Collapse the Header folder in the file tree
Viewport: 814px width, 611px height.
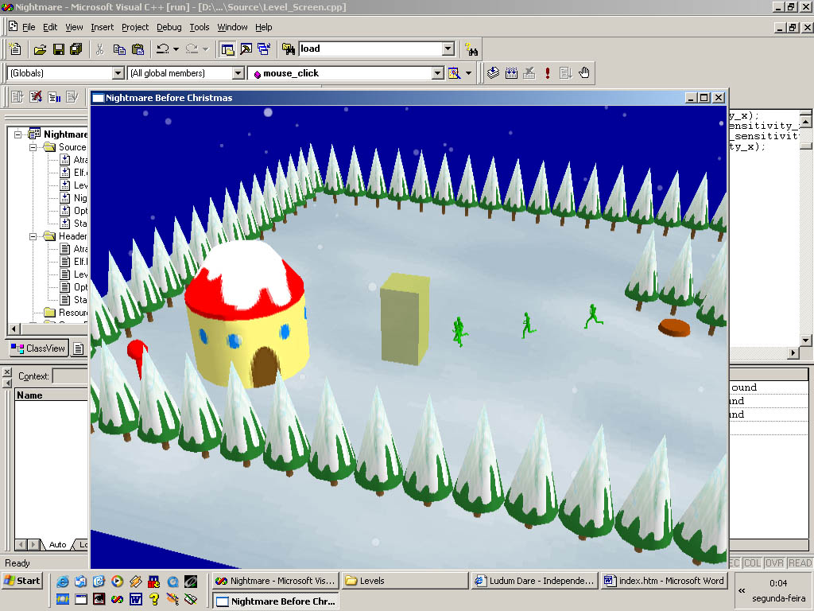[x=33, y=236]
